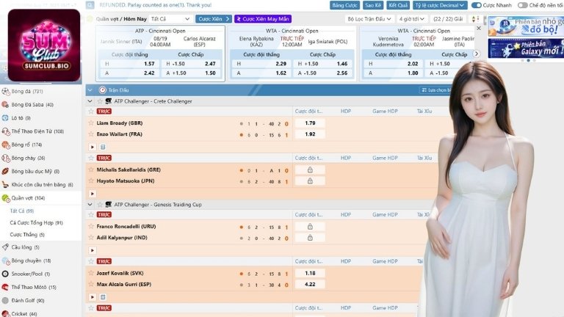Screen dimensions: 564x317
Task: Play live stream for Kovalik vs Alcala Gurri
Action: tap(93, 297)
